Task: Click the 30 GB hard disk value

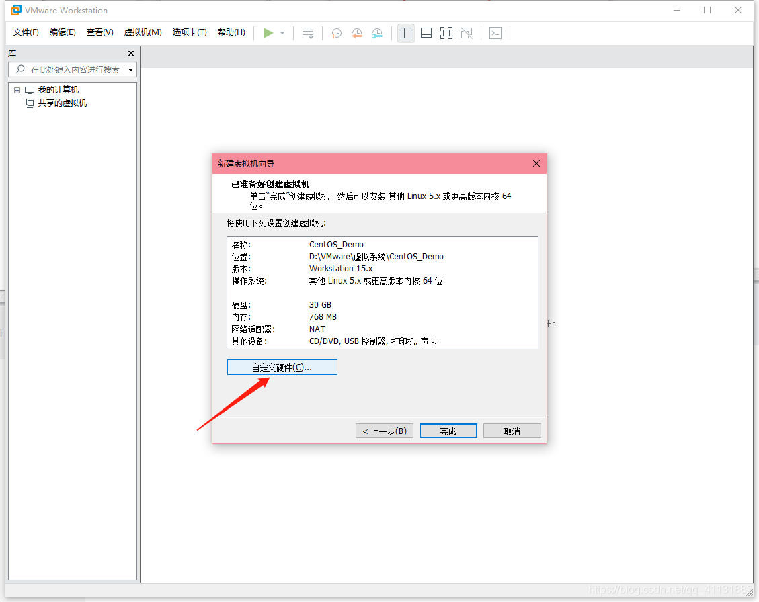Action: tap(321, 305)
